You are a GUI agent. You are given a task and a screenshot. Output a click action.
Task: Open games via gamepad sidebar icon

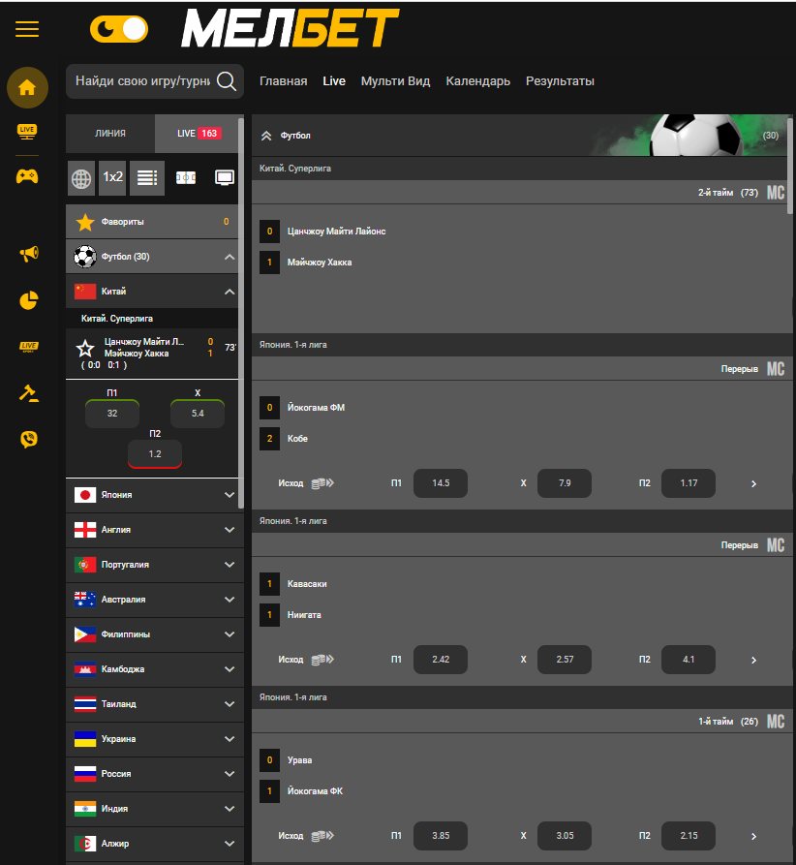(x=27, y=176)
